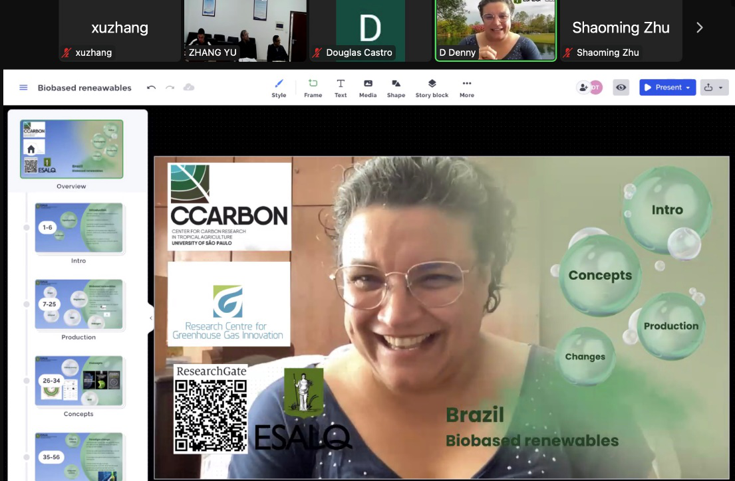Open the Present dropdown arrow
The height and width of the screenshot is (481, 735).
(x=688, y=88)
